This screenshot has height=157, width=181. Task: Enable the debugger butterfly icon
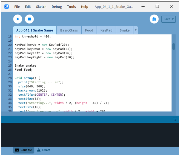(154, 19)
